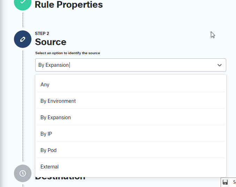236x187 pixels.
Task: Pick "By Expansion" in the dropdown list
Action: tap(56, 117)
